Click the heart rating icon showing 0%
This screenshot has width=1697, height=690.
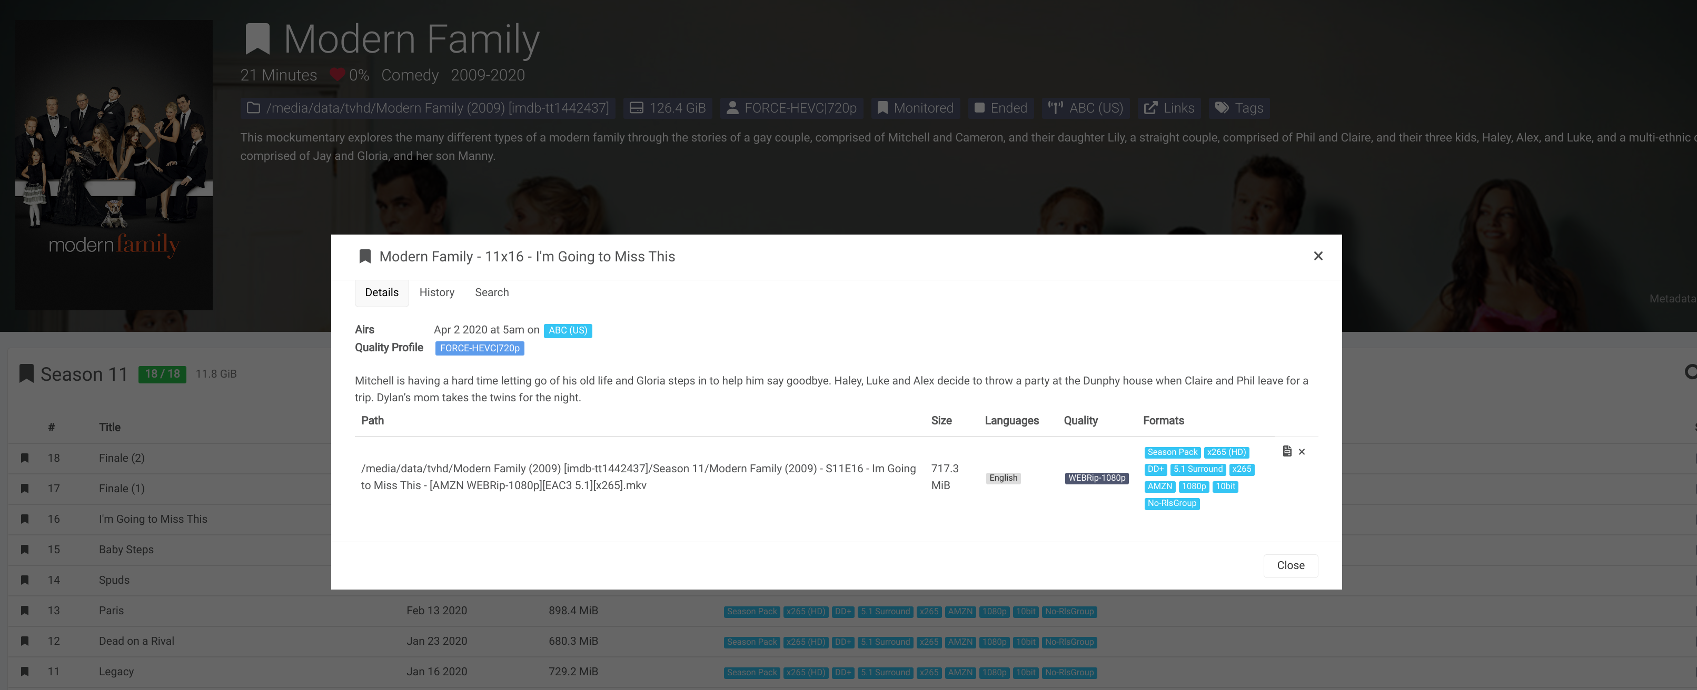click(338, 74)
